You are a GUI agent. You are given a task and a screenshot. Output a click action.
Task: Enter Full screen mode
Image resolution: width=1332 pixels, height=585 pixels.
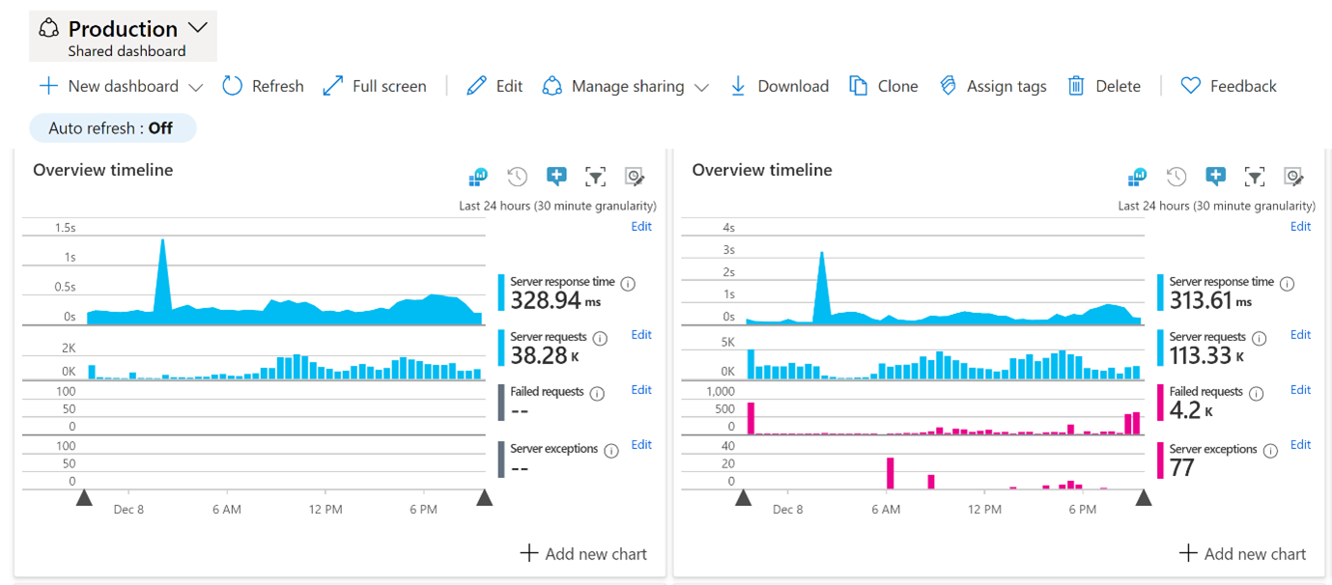tap(374, 86)
